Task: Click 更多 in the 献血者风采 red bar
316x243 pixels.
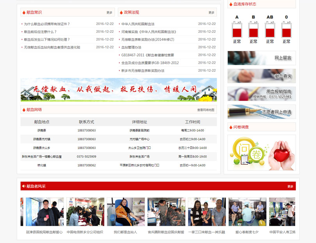Action: 290,186
